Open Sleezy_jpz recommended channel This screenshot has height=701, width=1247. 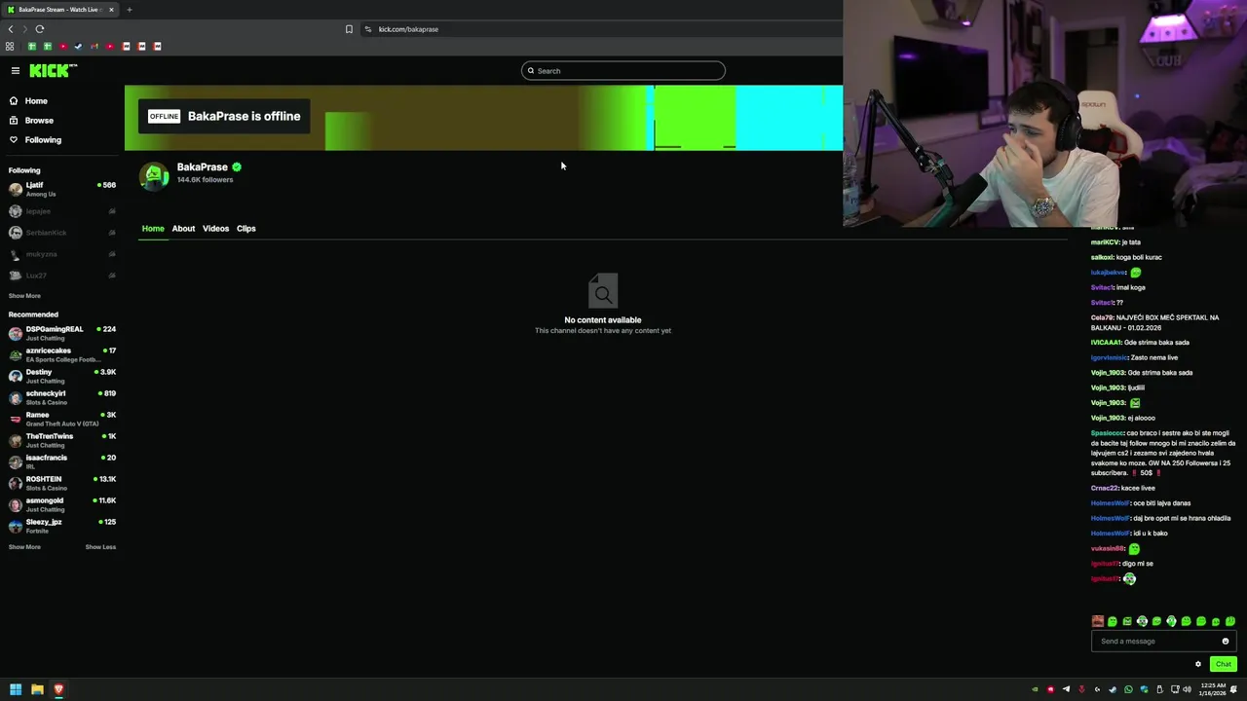[60, 526]
